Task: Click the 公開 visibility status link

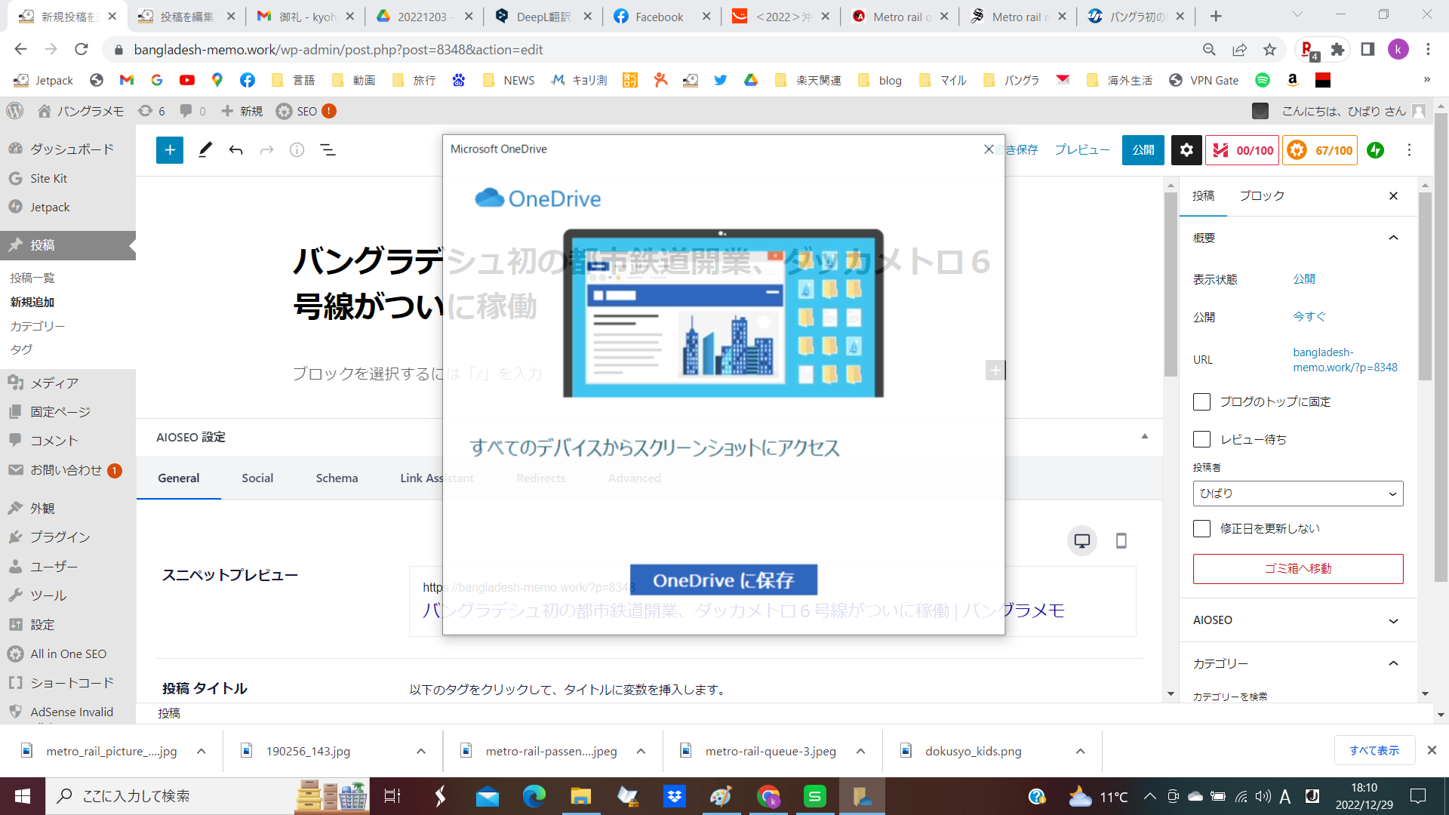Action: 1304,279
